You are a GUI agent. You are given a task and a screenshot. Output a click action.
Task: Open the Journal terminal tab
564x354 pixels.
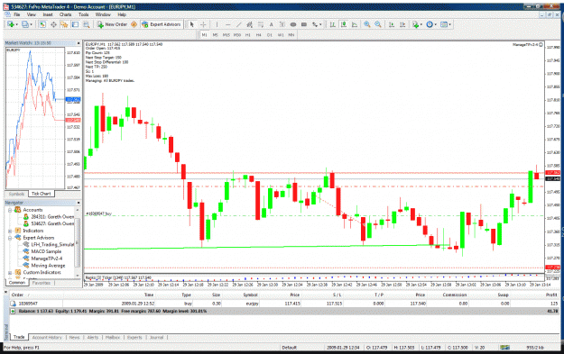tap(156, 338)
